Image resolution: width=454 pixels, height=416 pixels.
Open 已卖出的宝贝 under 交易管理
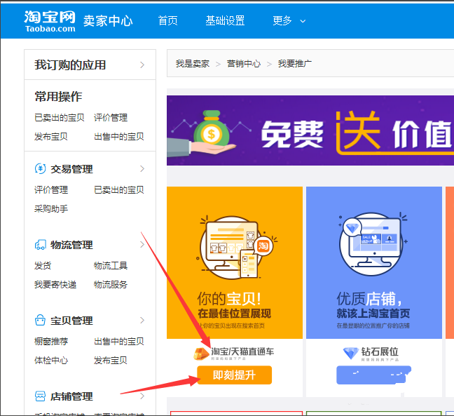pos(119,190)
